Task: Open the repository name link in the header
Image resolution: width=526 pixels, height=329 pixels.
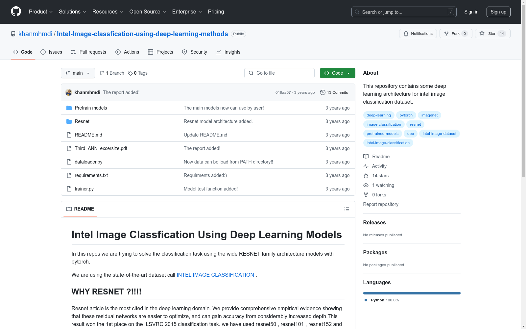Action: point(142,34)
